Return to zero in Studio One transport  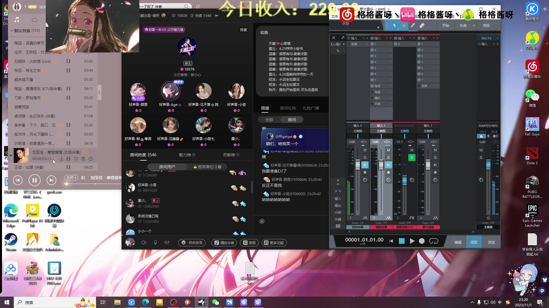tap(391, 241)
